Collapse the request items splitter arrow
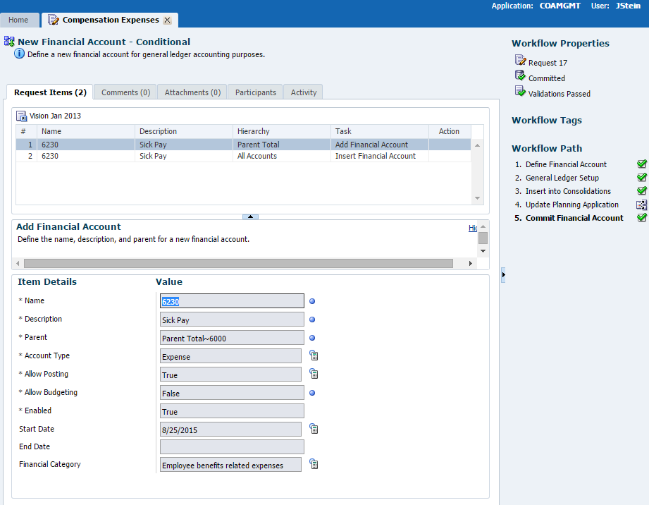 (x=250, y=217)
